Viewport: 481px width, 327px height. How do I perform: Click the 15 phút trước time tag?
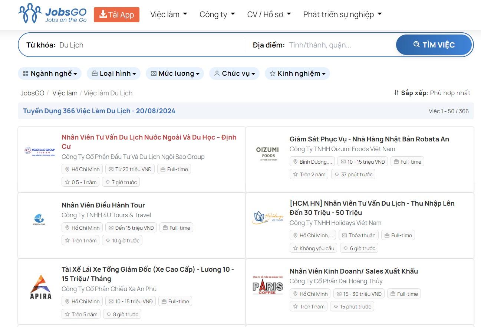[352, 307]
